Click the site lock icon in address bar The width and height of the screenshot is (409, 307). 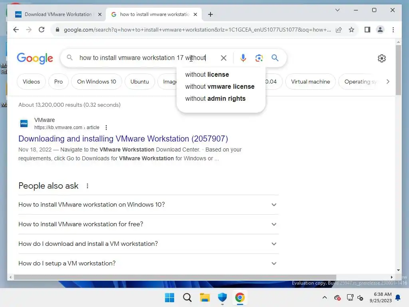(x=58, y=30)
